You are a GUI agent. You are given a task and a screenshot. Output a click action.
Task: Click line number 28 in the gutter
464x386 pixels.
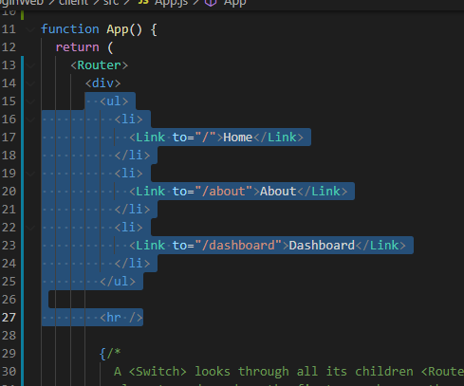pyautogui.click(x=9, y=336)
